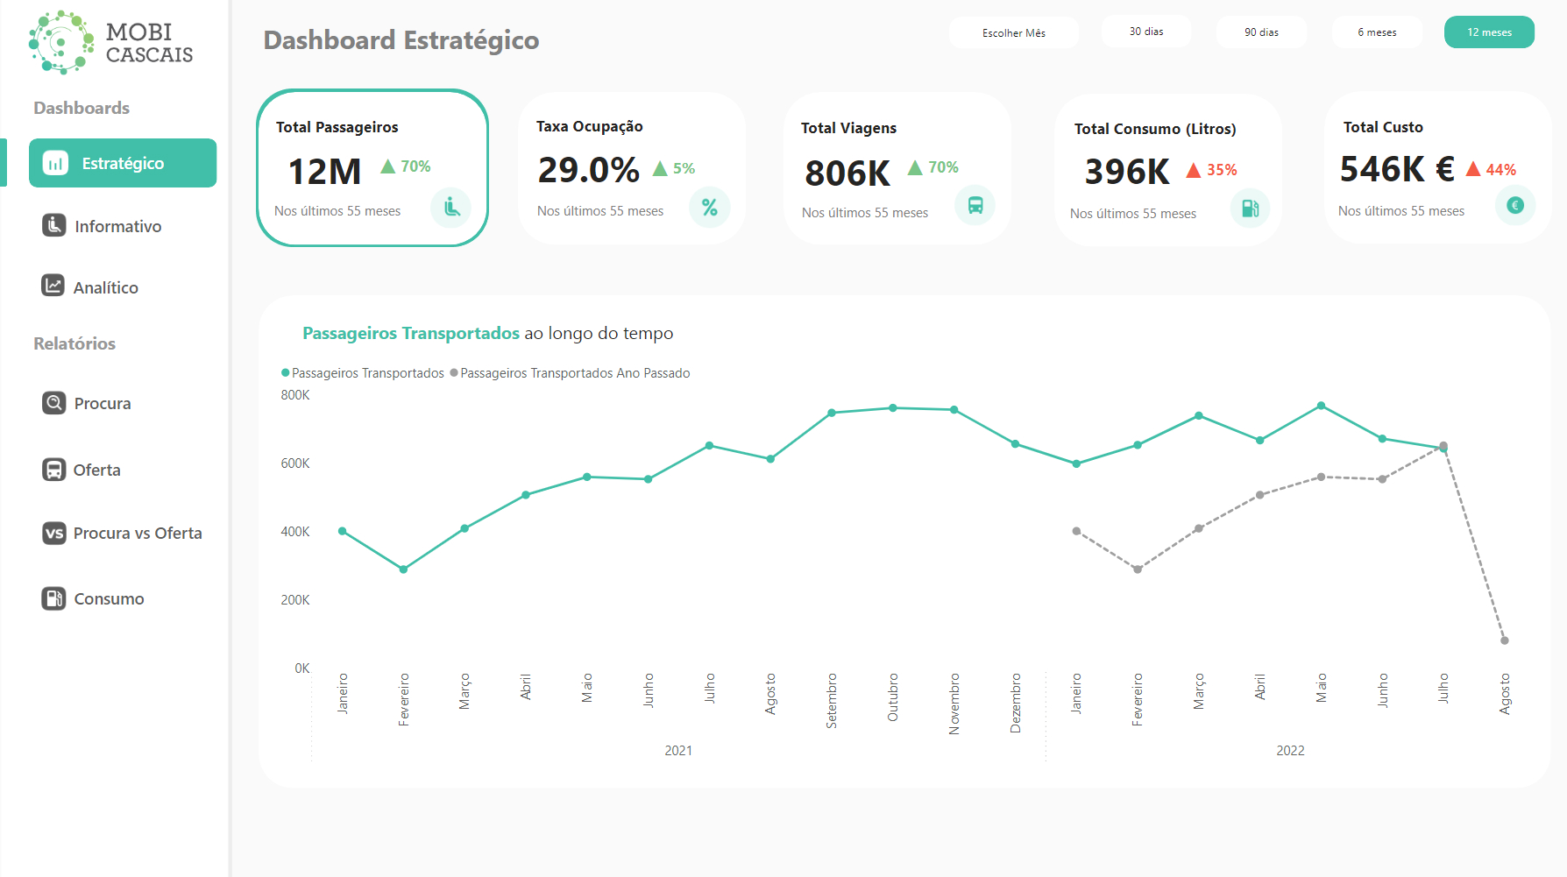1567x877 pixels.
Task: Select the Oferta bus icon in sidebar
Action: pyautogui.click(x=53, y=469)
